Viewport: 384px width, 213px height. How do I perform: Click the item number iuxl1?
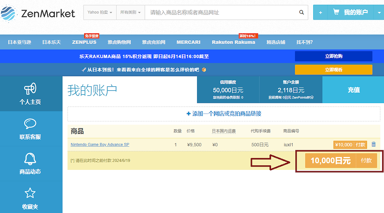point(288,145)
